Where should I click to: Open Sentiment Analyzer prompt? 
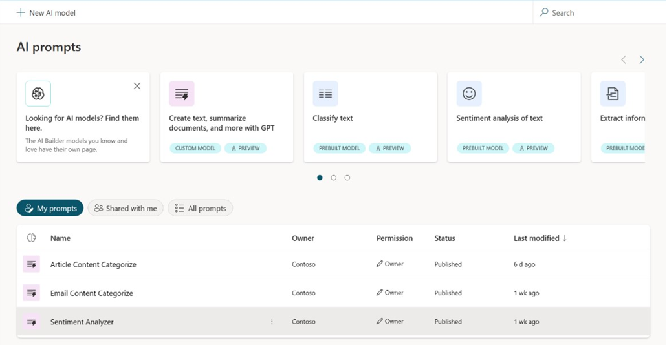click(x=82, y=322)
